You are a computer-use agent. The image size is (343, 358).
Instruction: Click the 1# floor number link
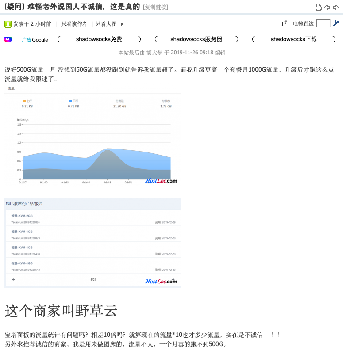284,23
